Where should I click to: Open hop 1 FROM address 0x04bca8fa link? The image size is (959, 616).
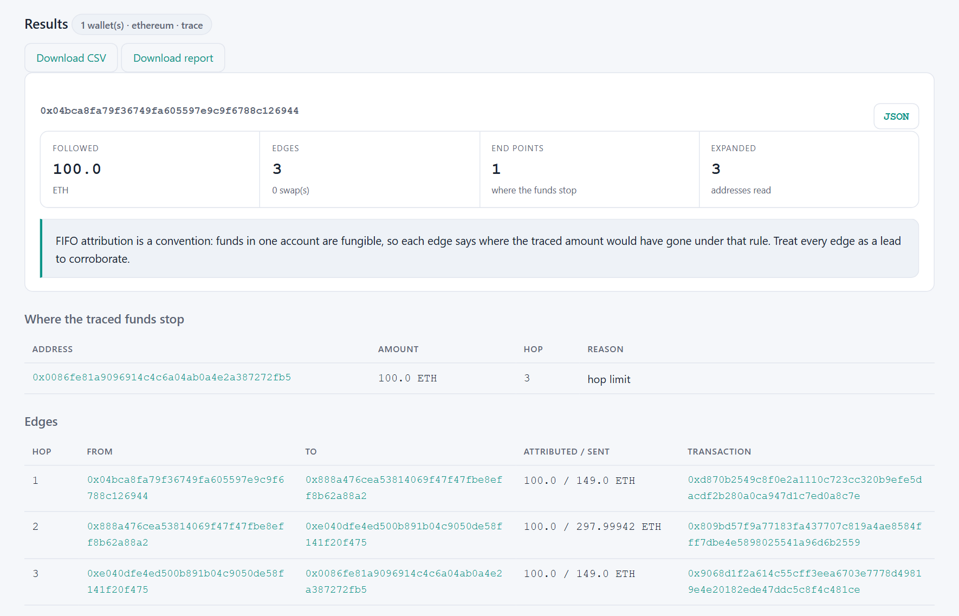point(186,488)
